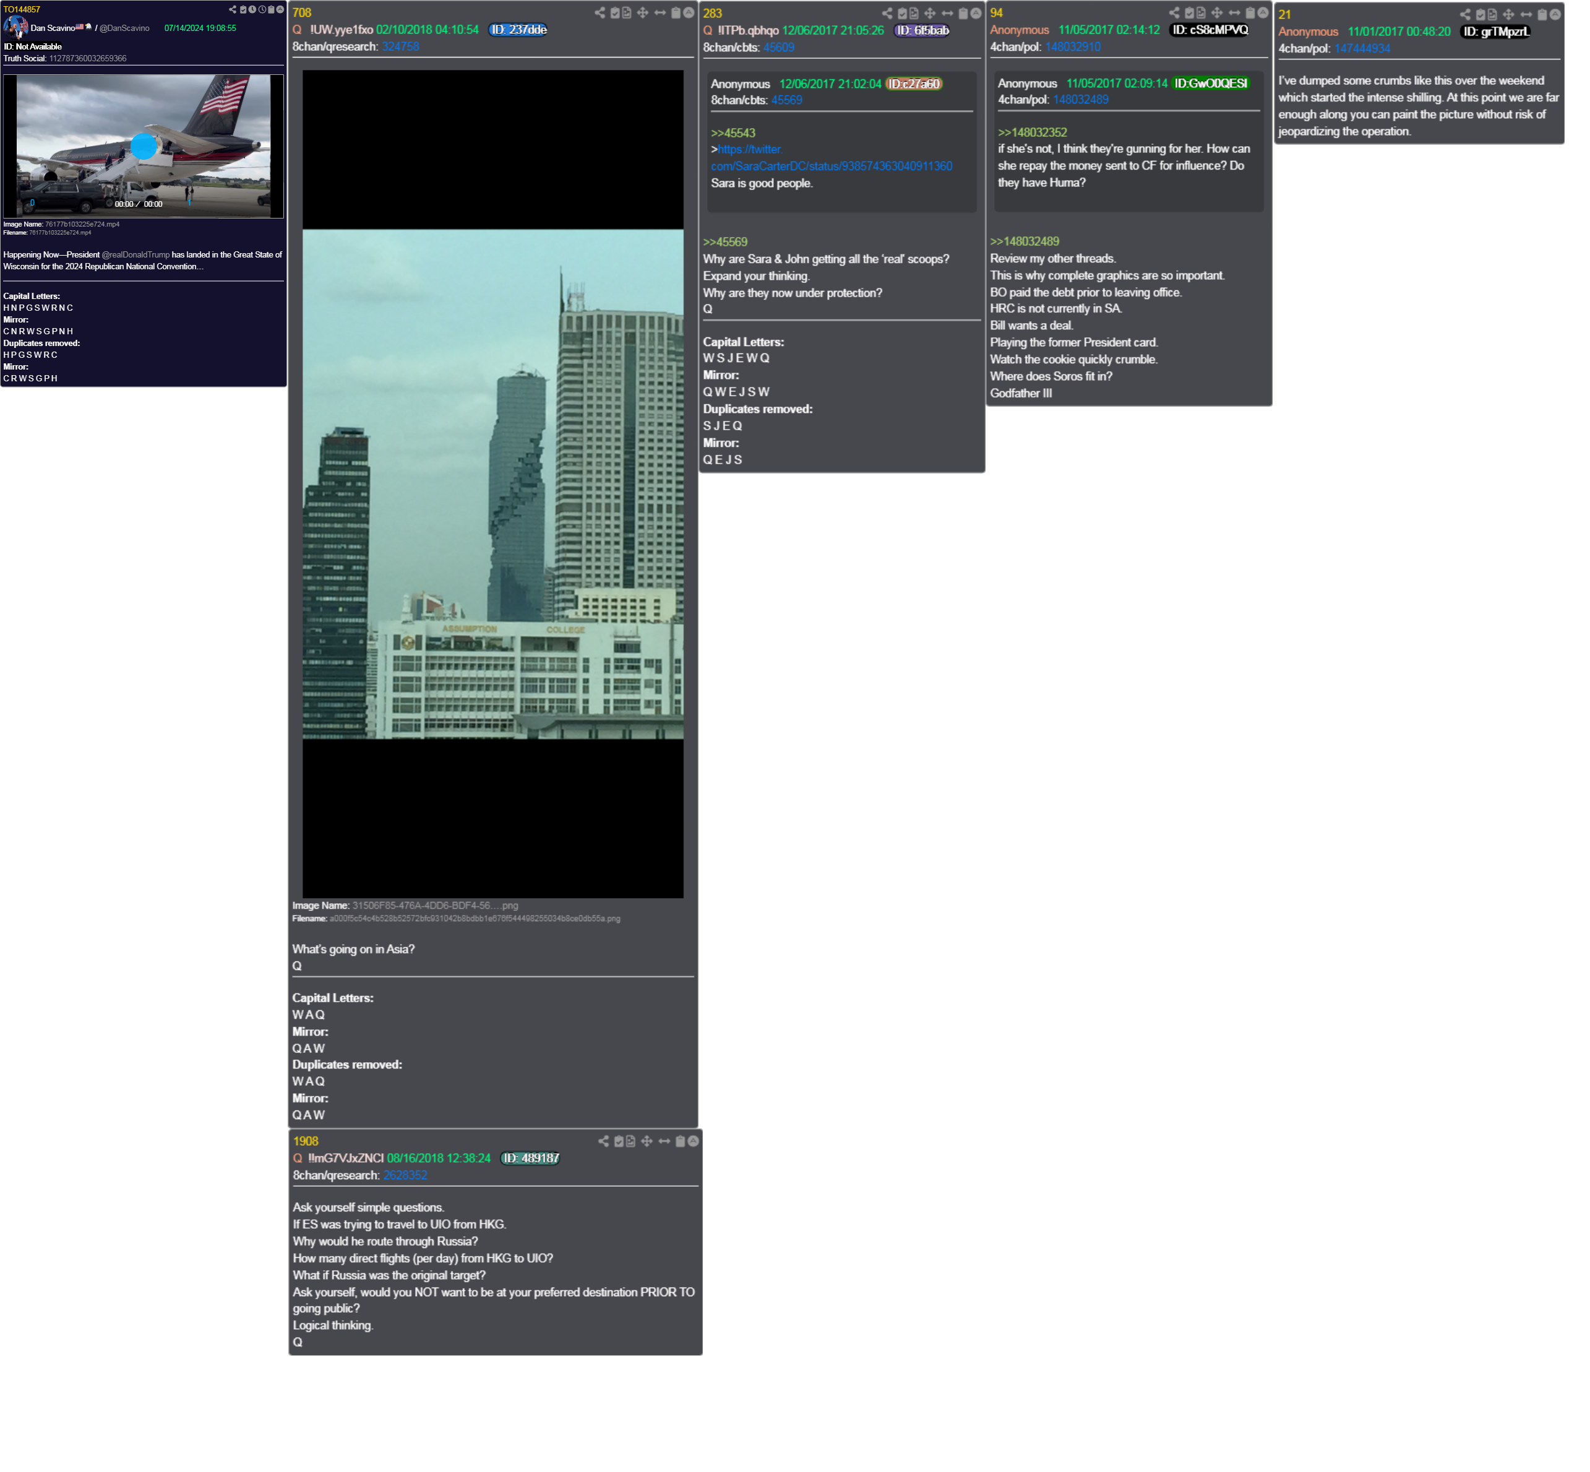Open the Bangkok skyline image in post 708

[x=492, y=483]
